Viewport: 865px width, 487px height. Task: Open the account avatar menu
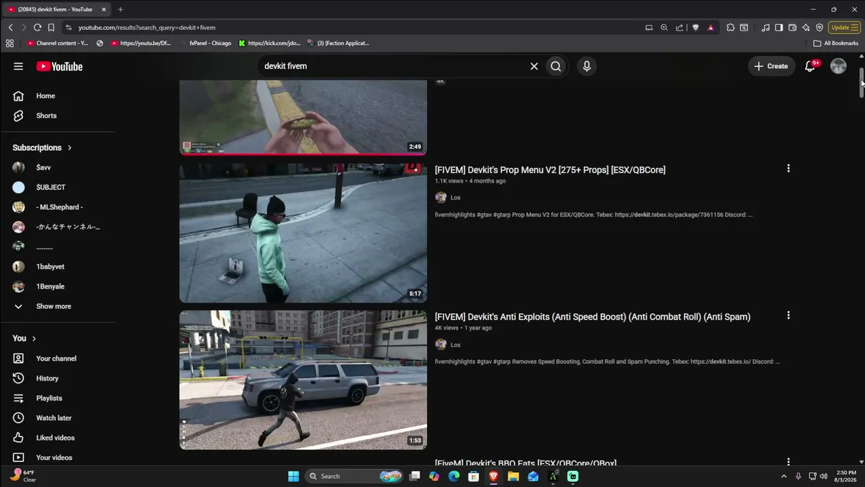click(x=838, y=66)
